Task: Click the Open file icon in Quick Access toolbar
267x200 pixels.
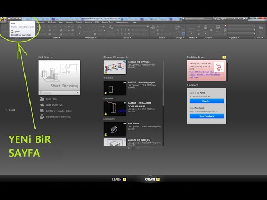Action: point(13,18)
